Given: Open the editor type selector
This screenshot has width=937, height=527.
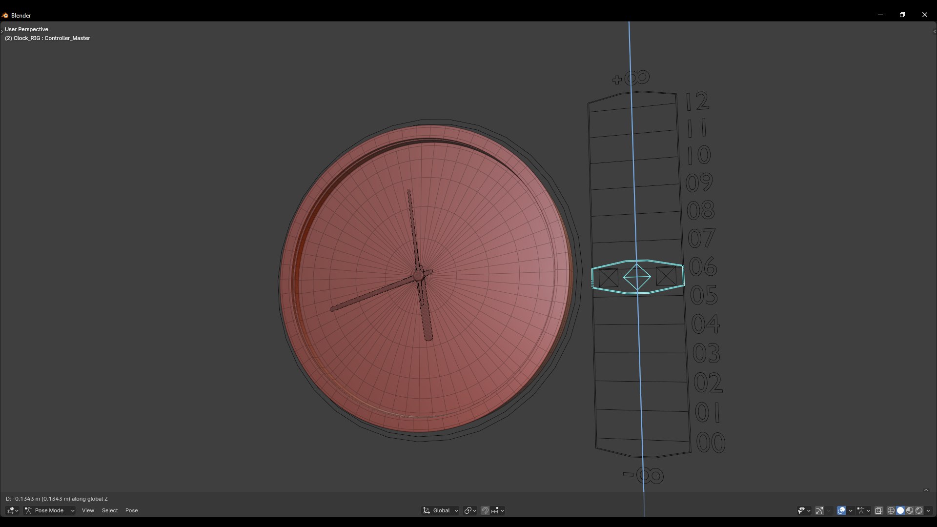Looking at the screenshot, I should (x=13, y=510).
